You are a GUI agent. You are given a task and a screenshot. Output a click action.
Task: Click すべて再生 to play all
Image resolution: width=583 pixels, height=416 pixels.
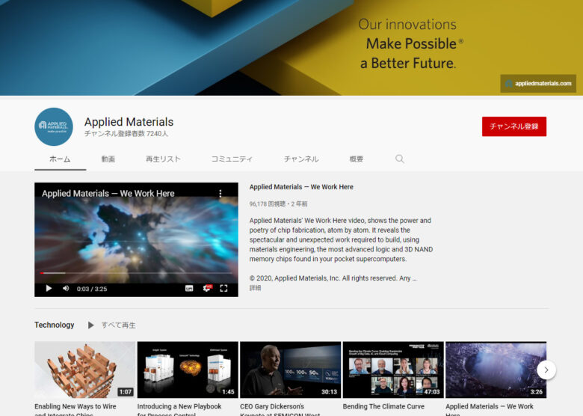point(119,325)
